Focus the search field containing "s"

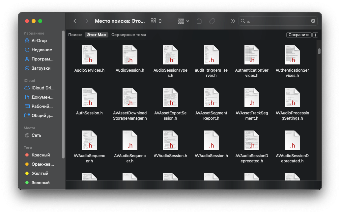pyautogui.click(x=278, y=21)
